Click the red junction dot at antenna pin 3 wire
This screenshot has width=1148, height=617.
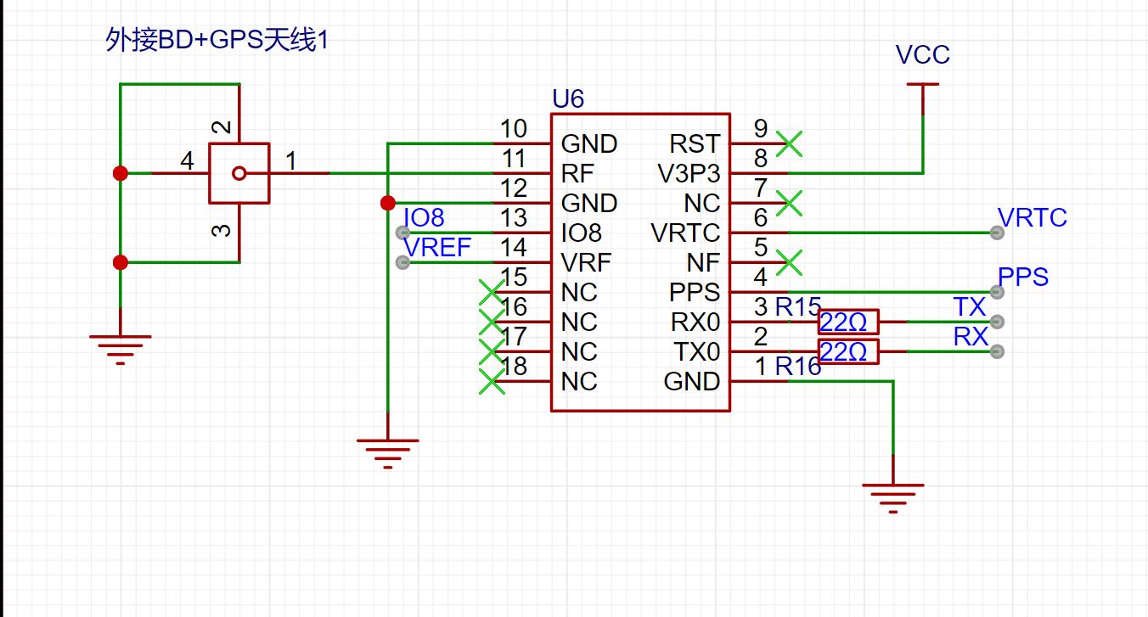tap(121, 262)
